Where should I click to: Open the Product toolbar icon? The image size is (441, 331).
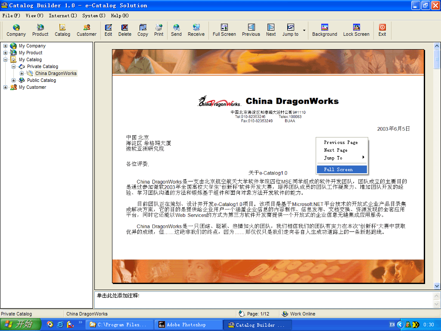[40, 30]
